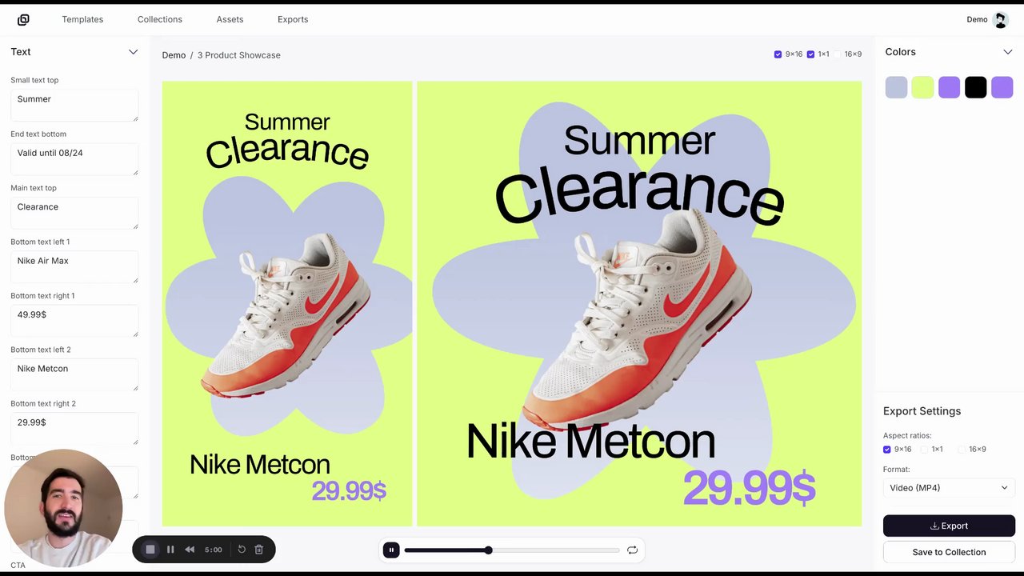Image resolution: width=1024 pixels, height=576 pixels.
Task: Pause the recording in the recorder bar
Action: [x=170, y=550]
